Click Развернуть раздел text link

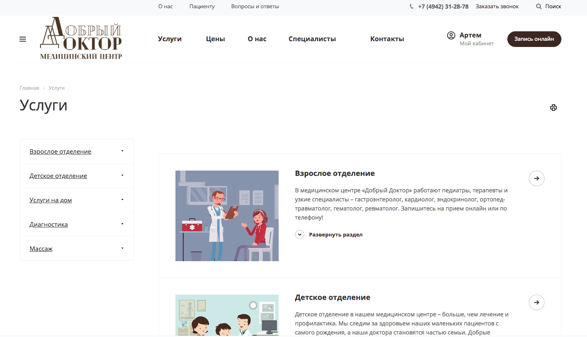[336, 235]
